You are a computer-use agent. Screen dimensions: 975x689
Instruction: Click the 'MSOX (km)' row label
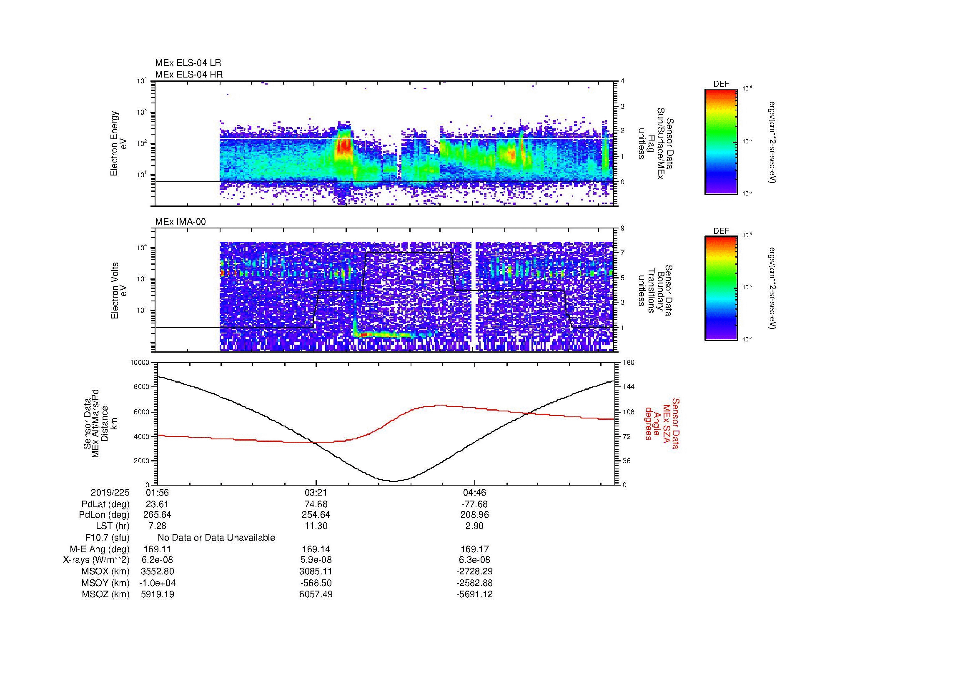point(106,572)
